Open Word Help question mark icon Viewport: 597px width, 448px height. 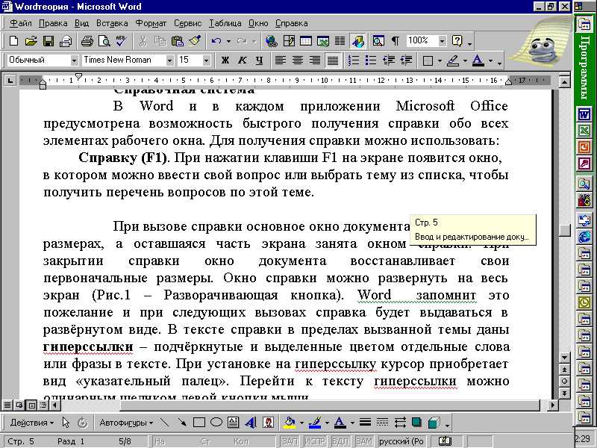pyautogui.click(x=457, y=41)
